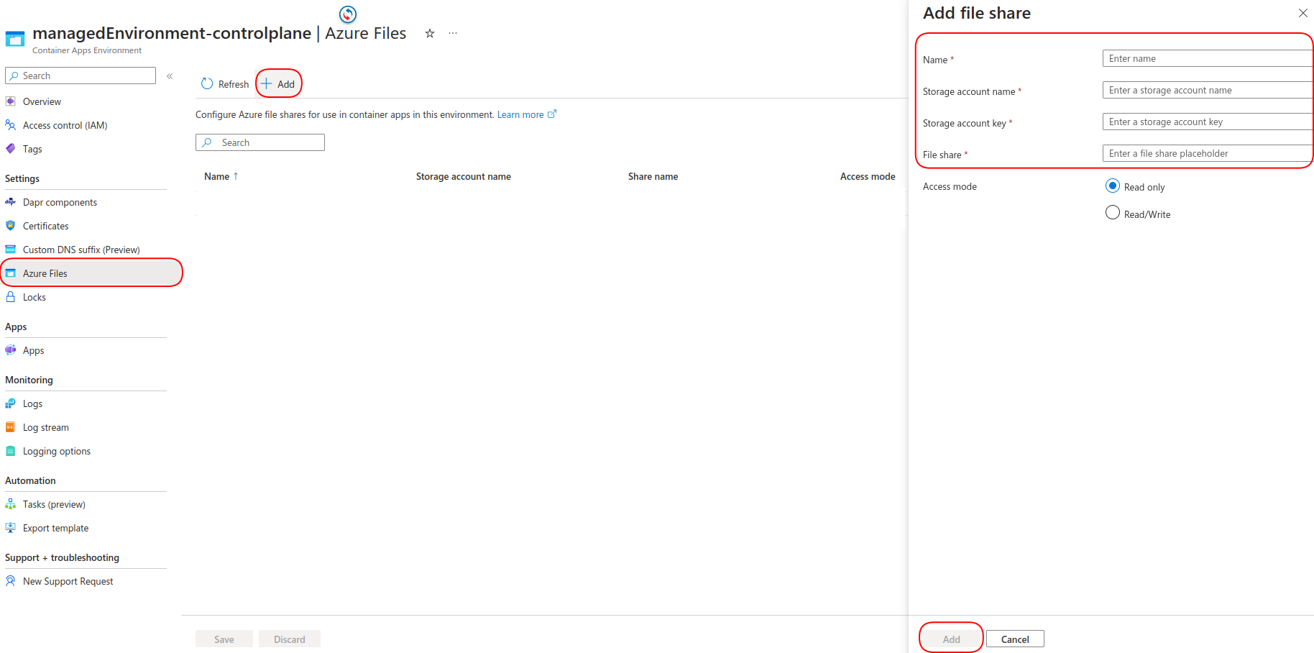The image size is (1314, 653).
Task: Click the Tasks (preview) icon
Action: (x=11, y=504)
